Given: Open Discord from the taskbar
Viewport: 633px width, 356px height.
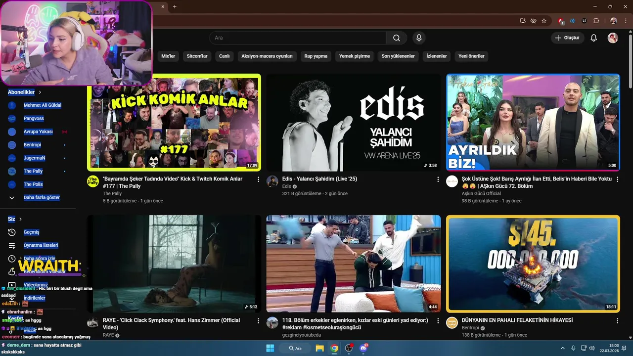Looking at the screenshot, I should point(364,348).
